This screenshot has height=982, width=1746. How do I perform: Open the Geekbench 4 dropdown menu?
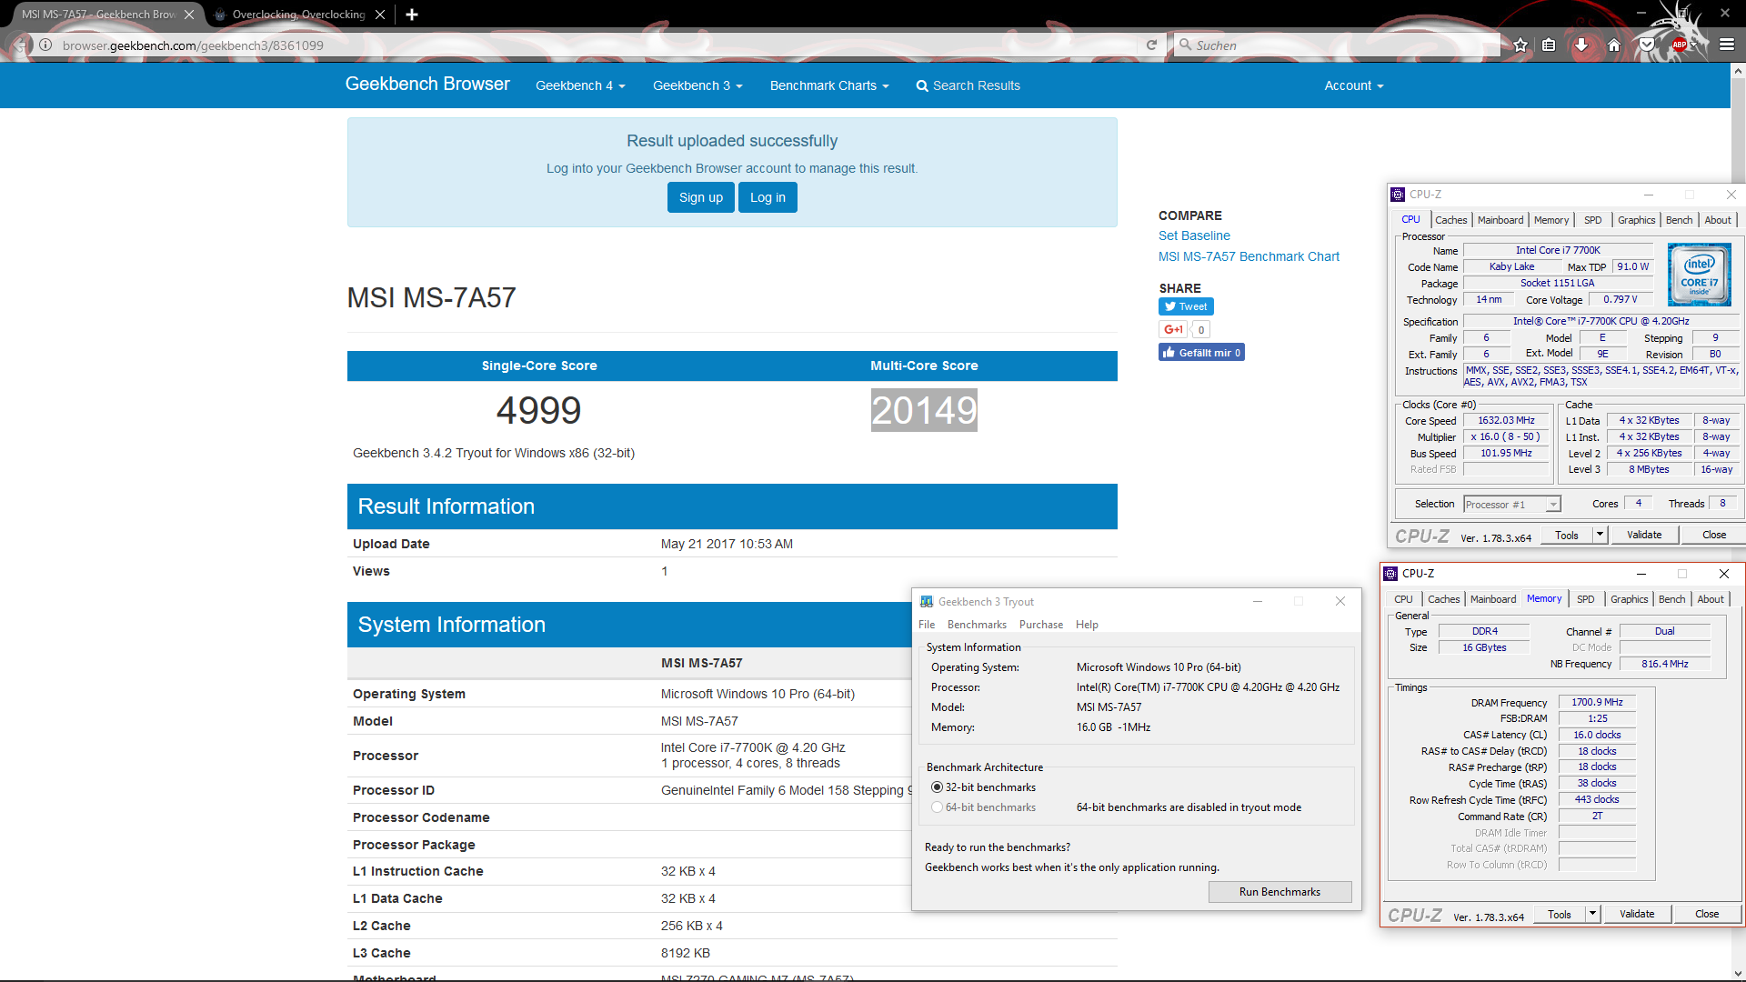pos(580,85)
